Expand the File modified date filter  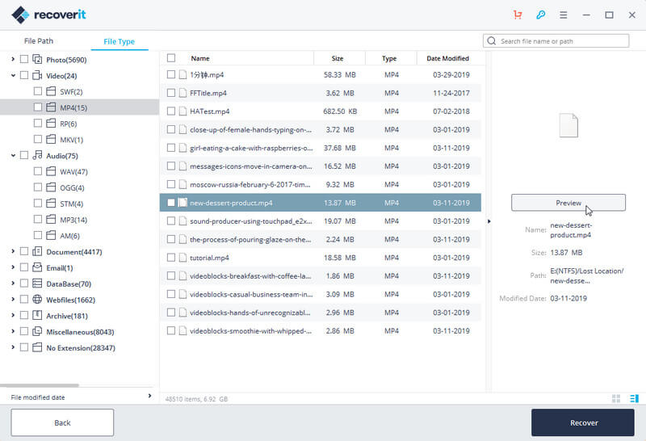pos(149,396)
